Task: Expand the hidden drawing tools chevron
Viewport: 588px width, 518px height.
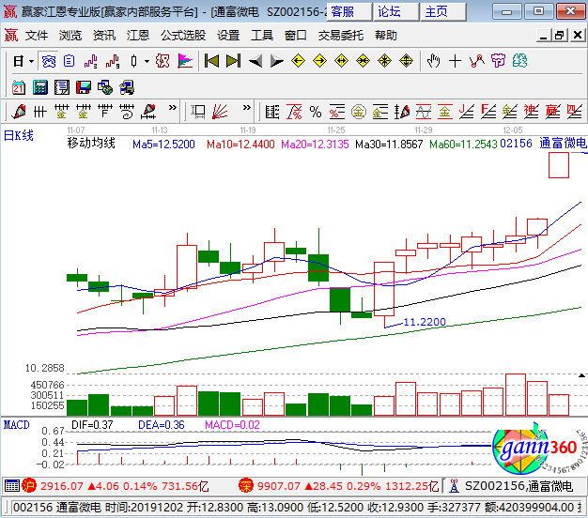Action: tap(172, 108)
